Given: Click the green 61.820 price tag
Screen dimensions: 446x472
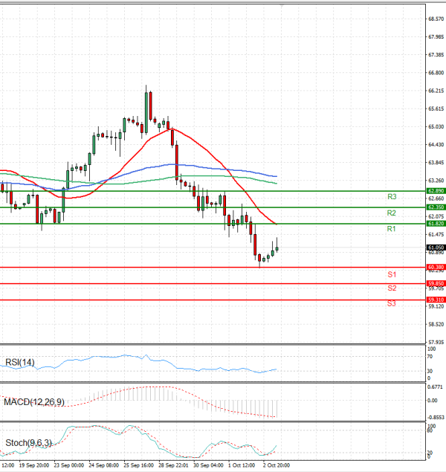Looking at the screenshot, I should [x=436, y=224].
